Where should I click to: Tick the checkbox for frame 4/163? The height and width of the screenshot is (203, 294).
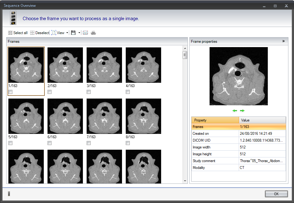pyautogui.click(x=128, y=92)
